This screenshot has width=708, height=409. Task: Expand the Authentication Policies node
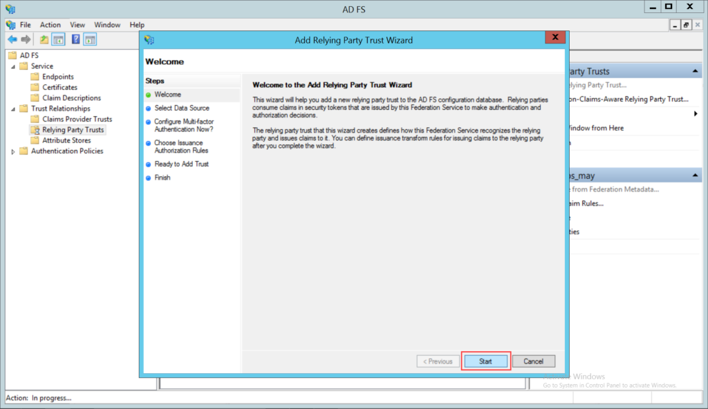(11, 151)
